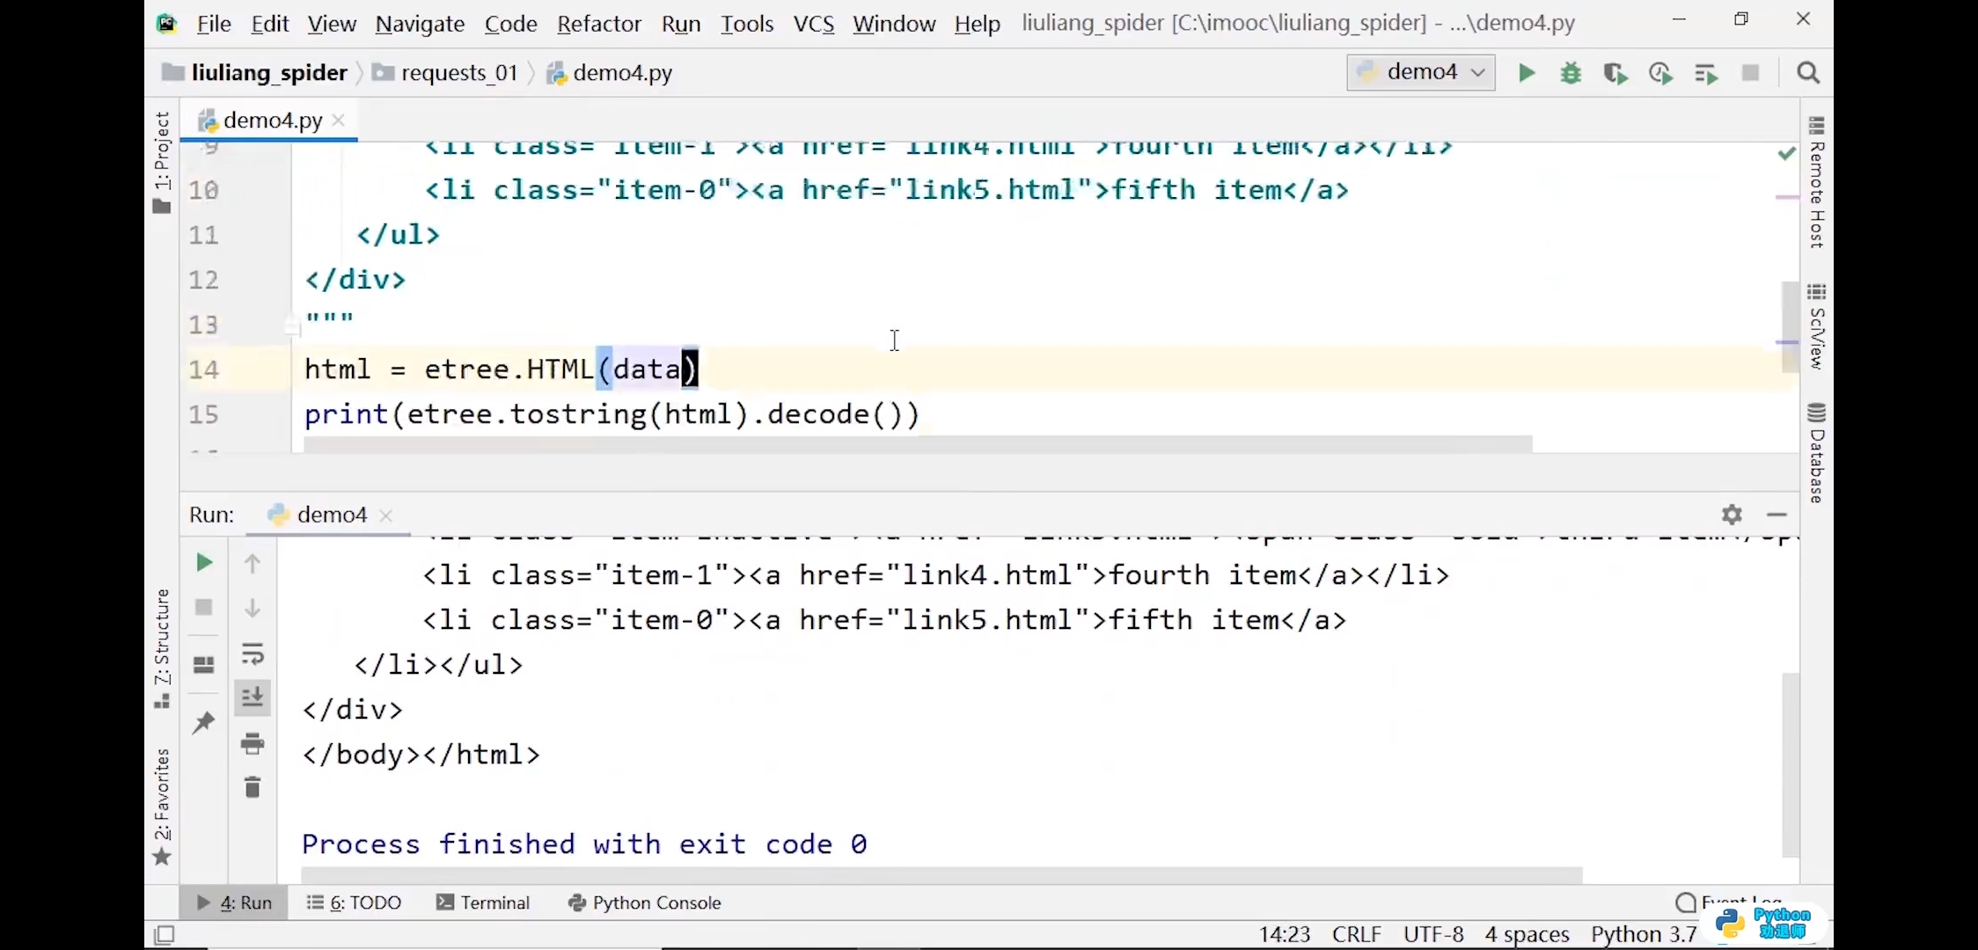The image size is (1978, 950).
Task: Click the console horizontal scrollbar
Action: tap(941, 875)
